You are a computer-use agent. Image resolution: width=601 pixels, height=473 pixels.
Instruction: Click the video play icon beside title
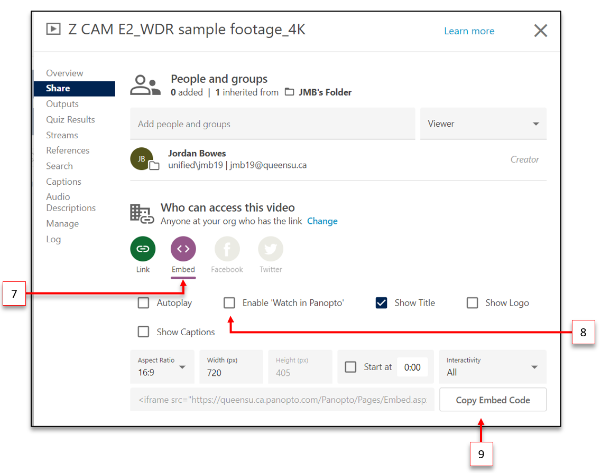click(53, 29)
